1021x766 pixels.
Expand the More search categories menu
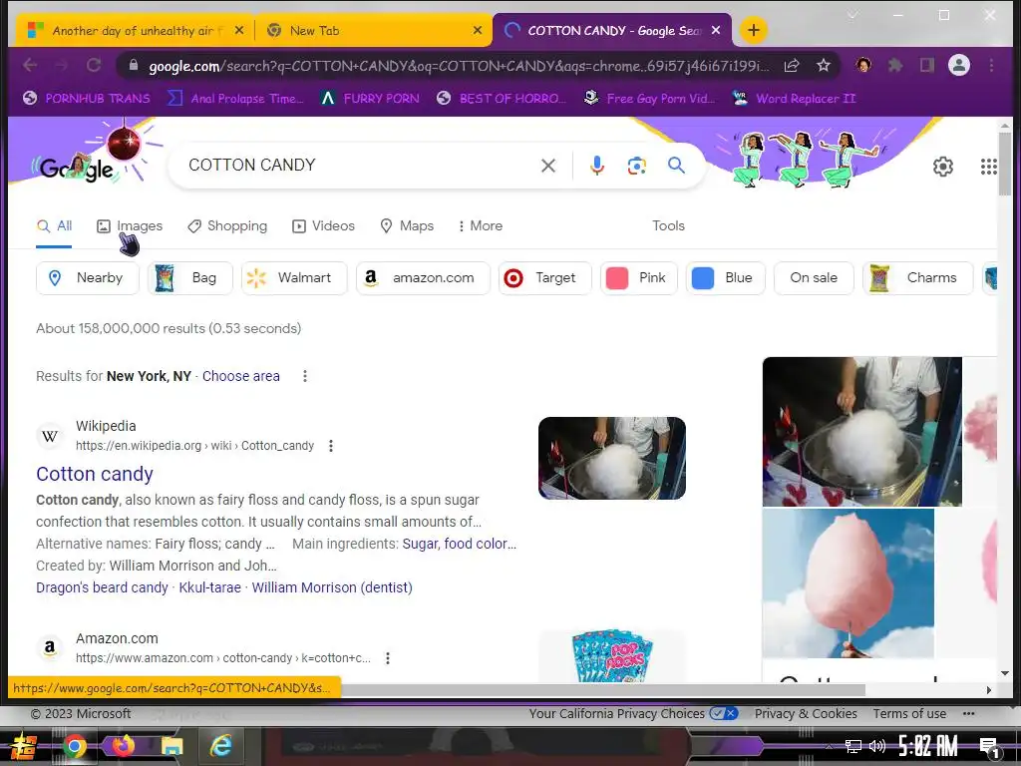coord(480,226)
